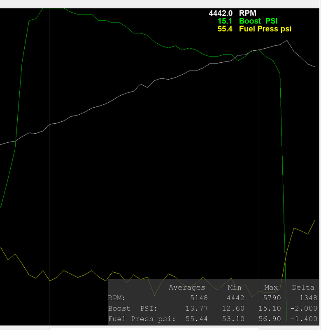Select RPM max value 5790
The width and height of the screenshot is (321, 330).
[272, 298]
